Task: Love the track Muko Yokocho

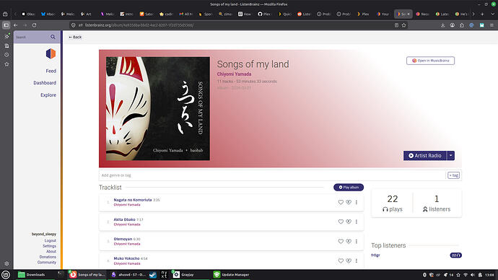Action: click(341, 261)
